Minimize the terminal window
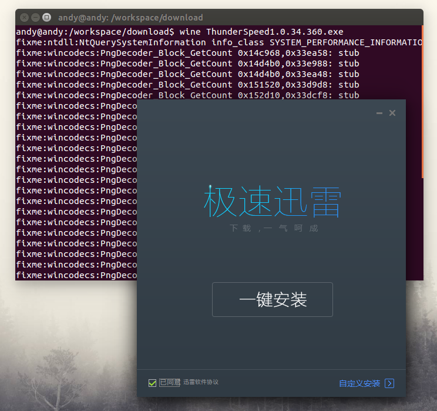 [35, 18]
